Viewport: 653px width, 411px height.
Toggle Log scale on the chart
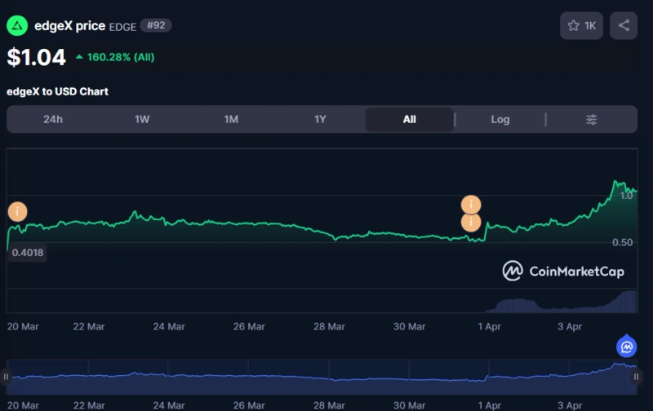coord(500,120)
